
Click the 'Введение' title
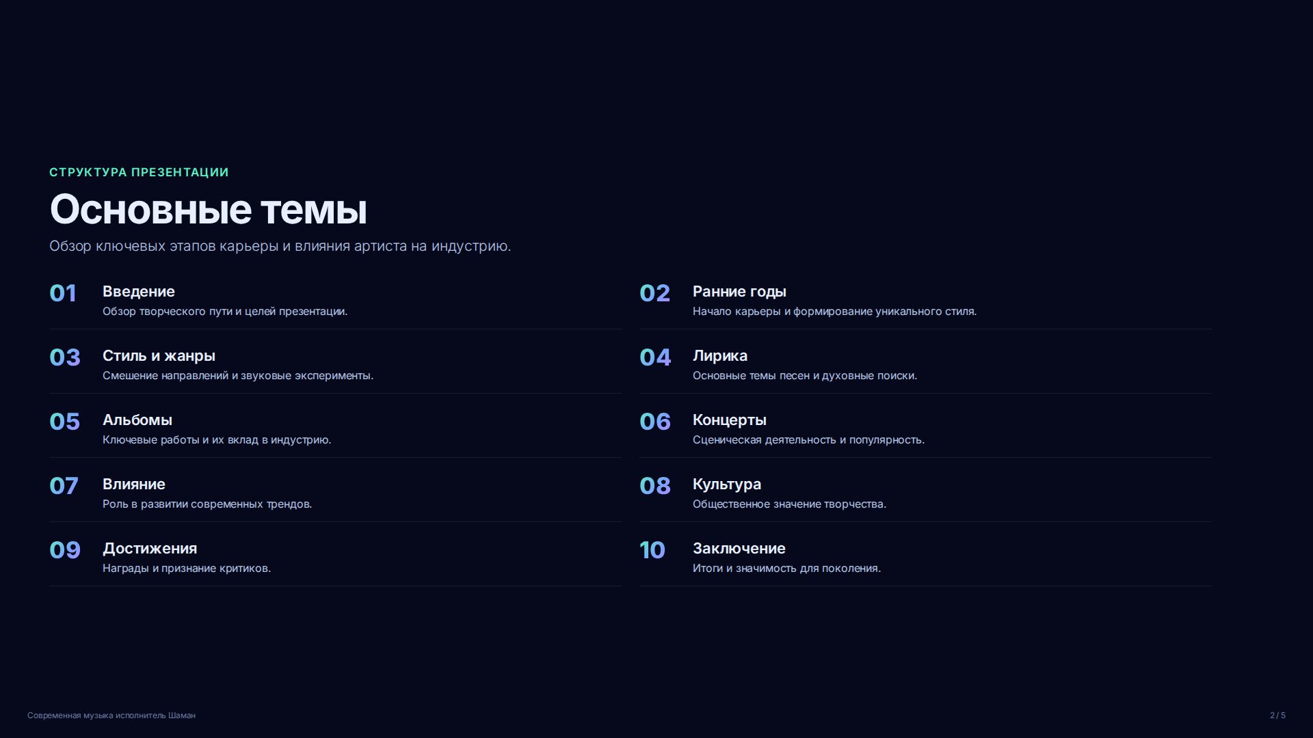coord(139,292)
